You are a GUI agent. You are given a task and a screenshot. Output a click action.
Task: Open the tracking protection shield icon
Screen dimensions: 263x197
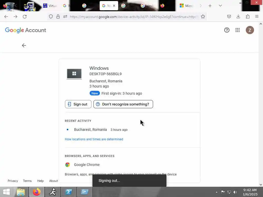click(51, 16)
